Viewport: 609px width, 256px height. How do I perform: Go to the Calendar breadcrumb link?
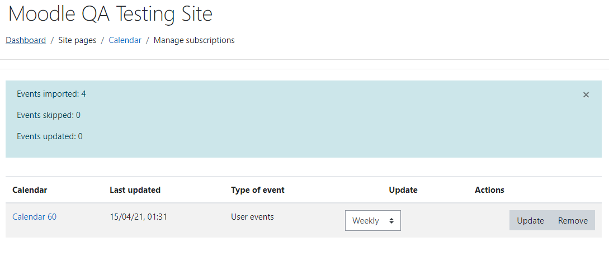[125, 40]
